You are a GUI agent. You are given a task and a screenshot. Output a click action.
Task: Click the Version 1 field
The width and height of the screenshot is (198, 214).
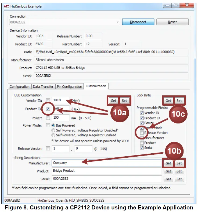[132, 44]
